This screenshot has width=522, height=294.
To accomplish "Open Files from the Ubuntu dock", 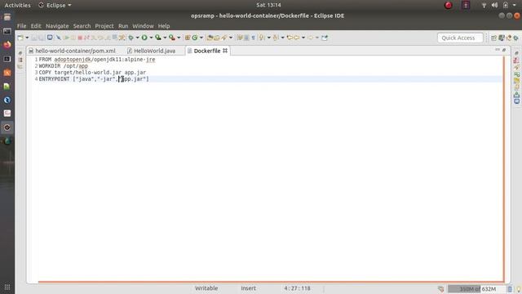I will pyautogui.click(x=7, y=17).
